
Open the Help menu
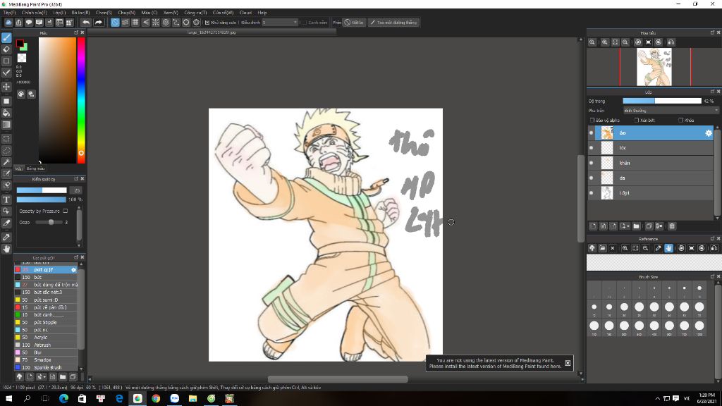click(x=262, y=13)
